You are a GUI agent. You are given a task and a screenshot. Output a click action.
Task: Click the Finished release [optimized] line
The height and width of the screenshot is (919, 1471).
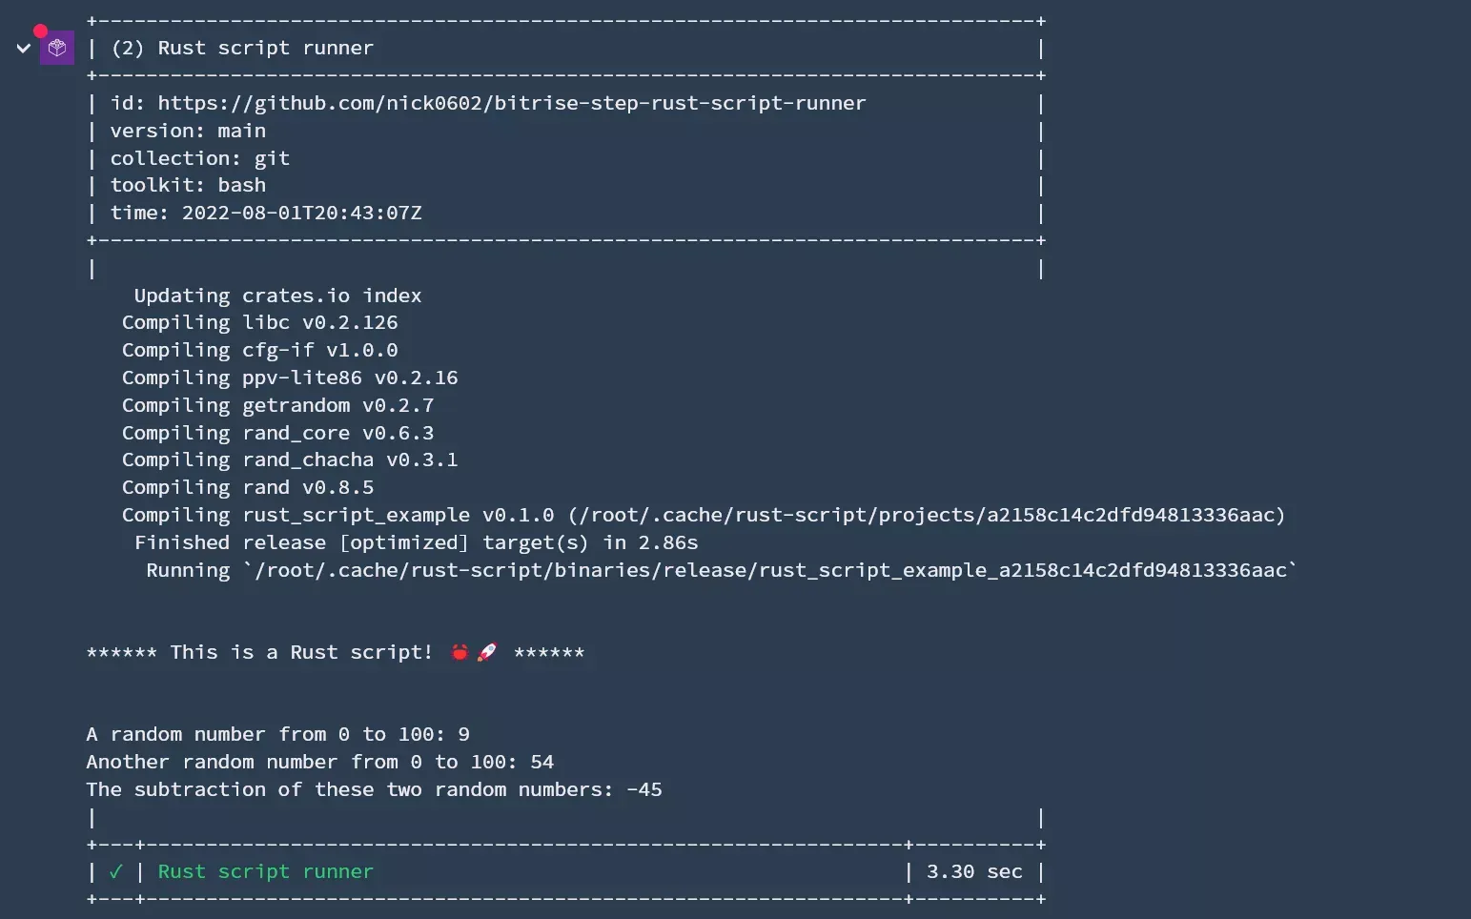coord(416,542)
